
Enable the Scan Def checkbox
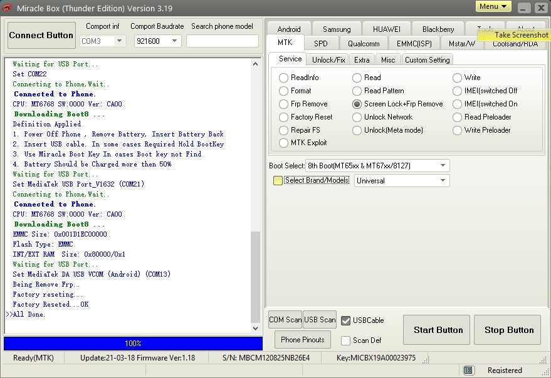(x=345, y=340)
